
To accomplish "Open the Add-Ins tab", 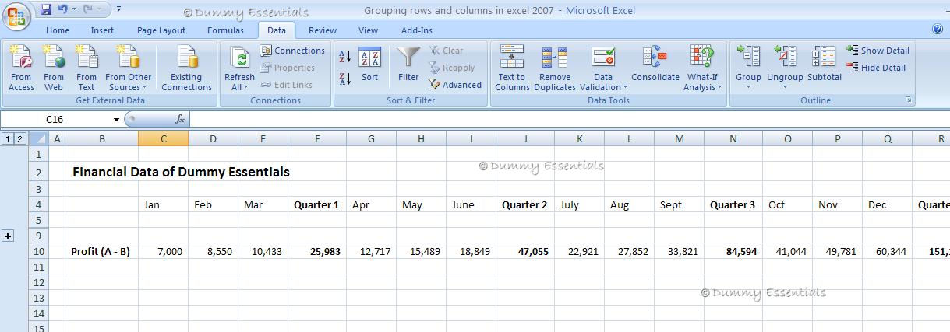I will 417,30.
